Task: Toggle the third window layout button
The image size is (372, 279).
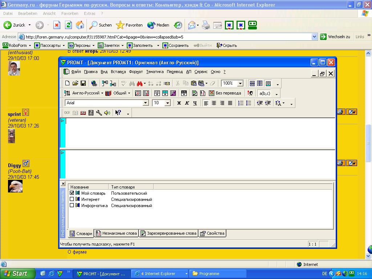Action: click(x=268, y=83)
